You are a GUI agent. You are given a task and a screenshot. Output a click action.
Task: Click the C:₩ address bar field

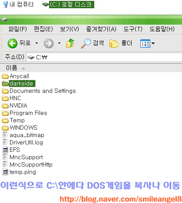[x=104, y=57]
